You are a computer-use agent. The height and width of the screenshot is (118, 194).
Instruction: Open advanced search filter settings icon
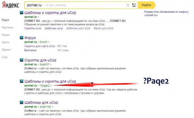(134, 5)
